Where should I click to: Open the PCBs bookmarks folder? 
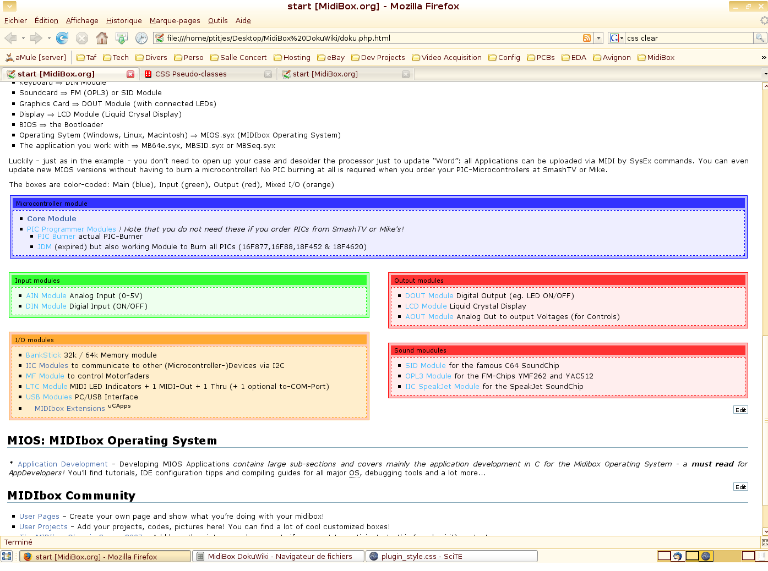[541, 57]
